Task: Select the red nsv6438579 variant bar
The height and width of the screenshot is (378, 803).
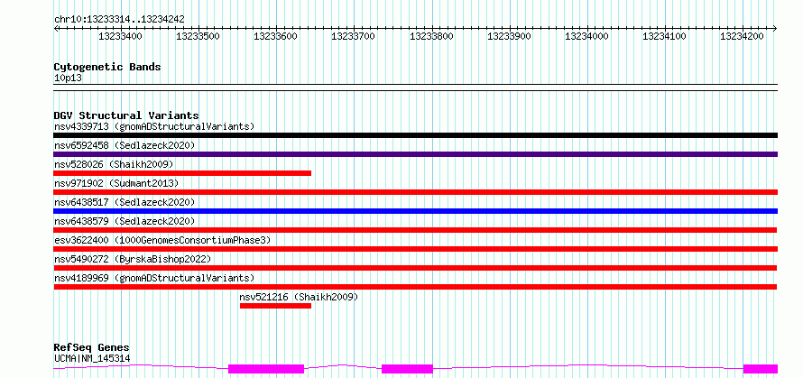Action: 415,230
